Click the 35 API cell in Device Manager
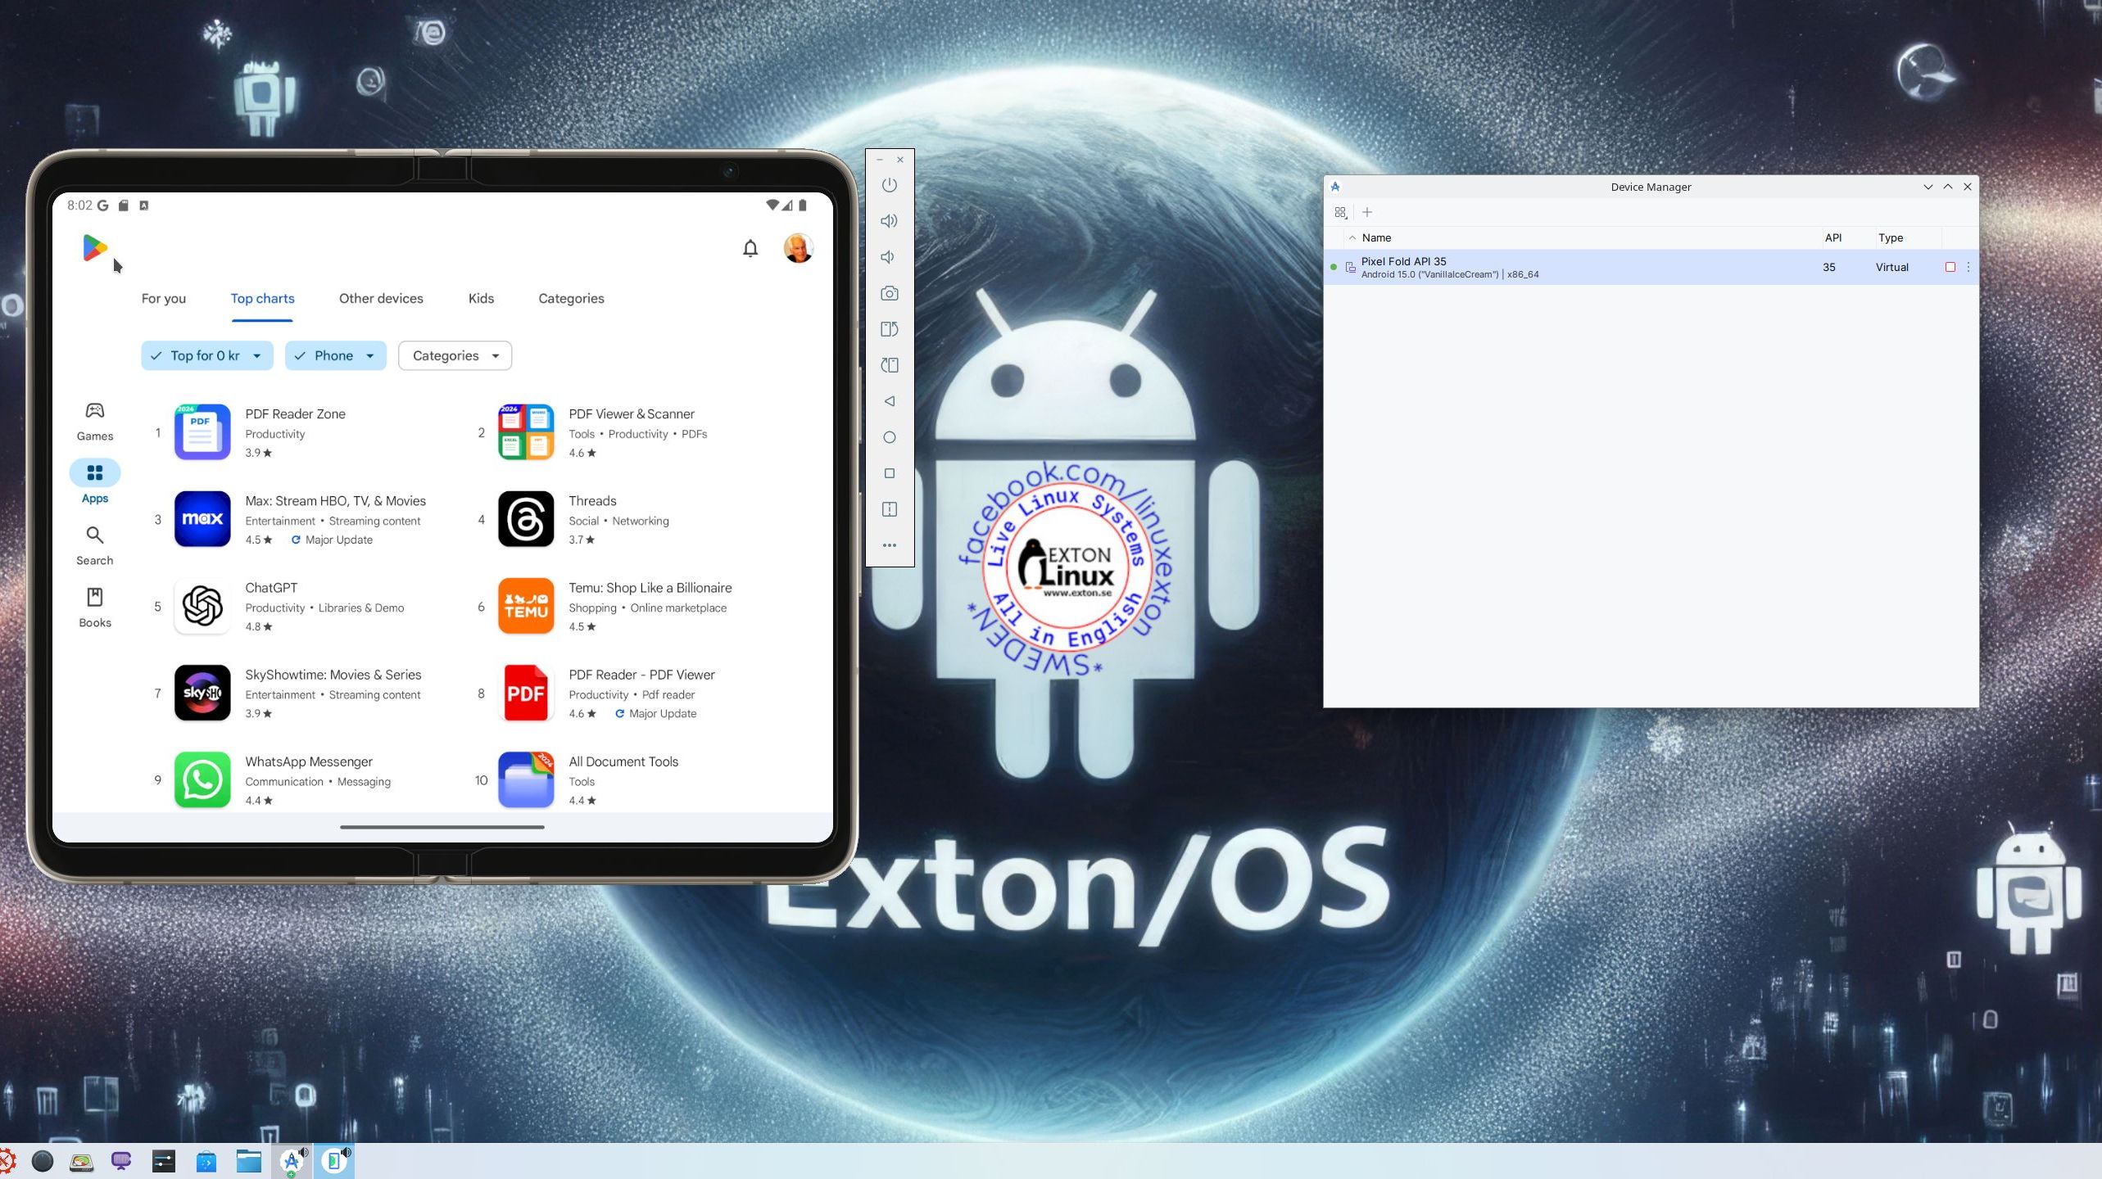 1828,267
